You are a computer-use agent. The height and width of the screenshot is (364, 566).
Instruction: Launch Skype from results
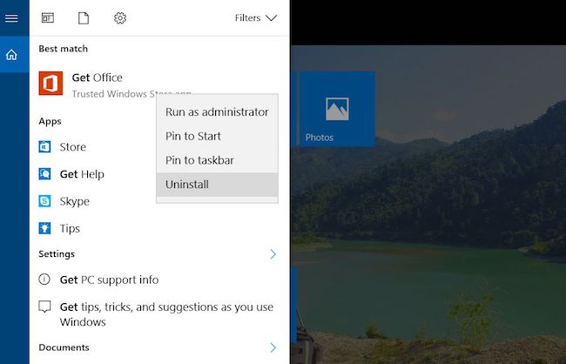click(x=75, y=201)
